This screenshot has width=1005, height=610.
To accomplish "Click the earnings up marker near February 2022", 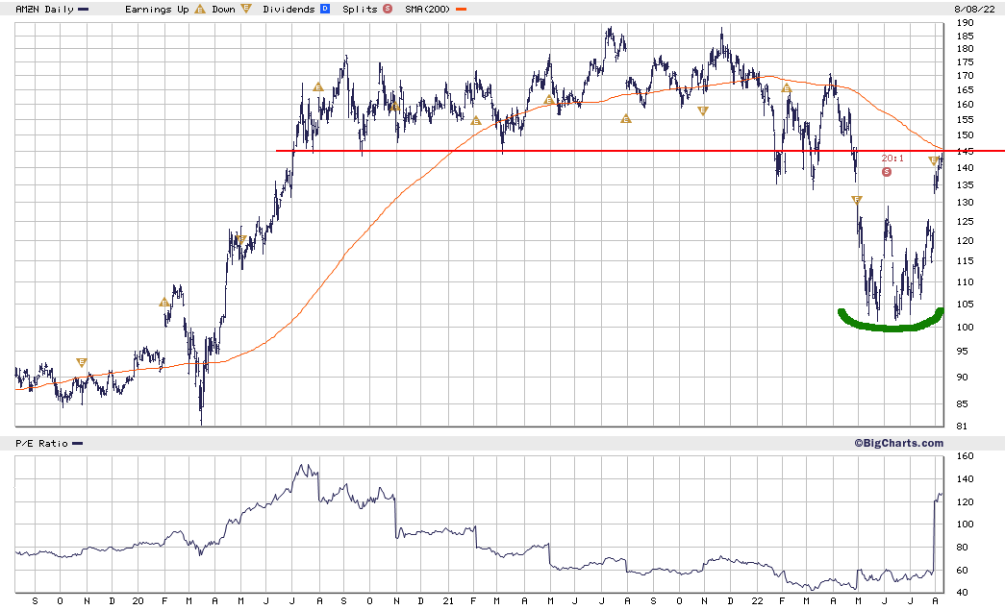I will [787, 87].
